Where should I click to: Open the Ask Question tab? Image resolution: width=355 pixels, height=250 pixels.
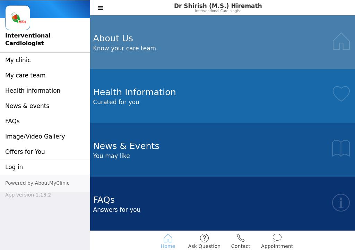coord(204,241)
